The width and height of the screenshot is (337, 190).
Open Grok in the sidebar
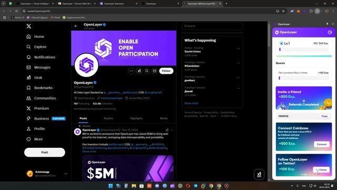coord(34,78)
